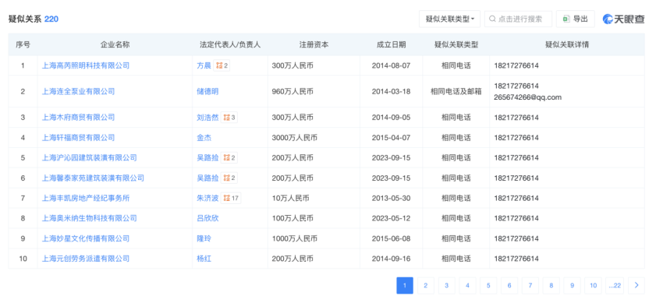Click the search magnifier icon
The width and height of the screenshot is (649, 296).
pyautogui.click(x=492, y=19)
